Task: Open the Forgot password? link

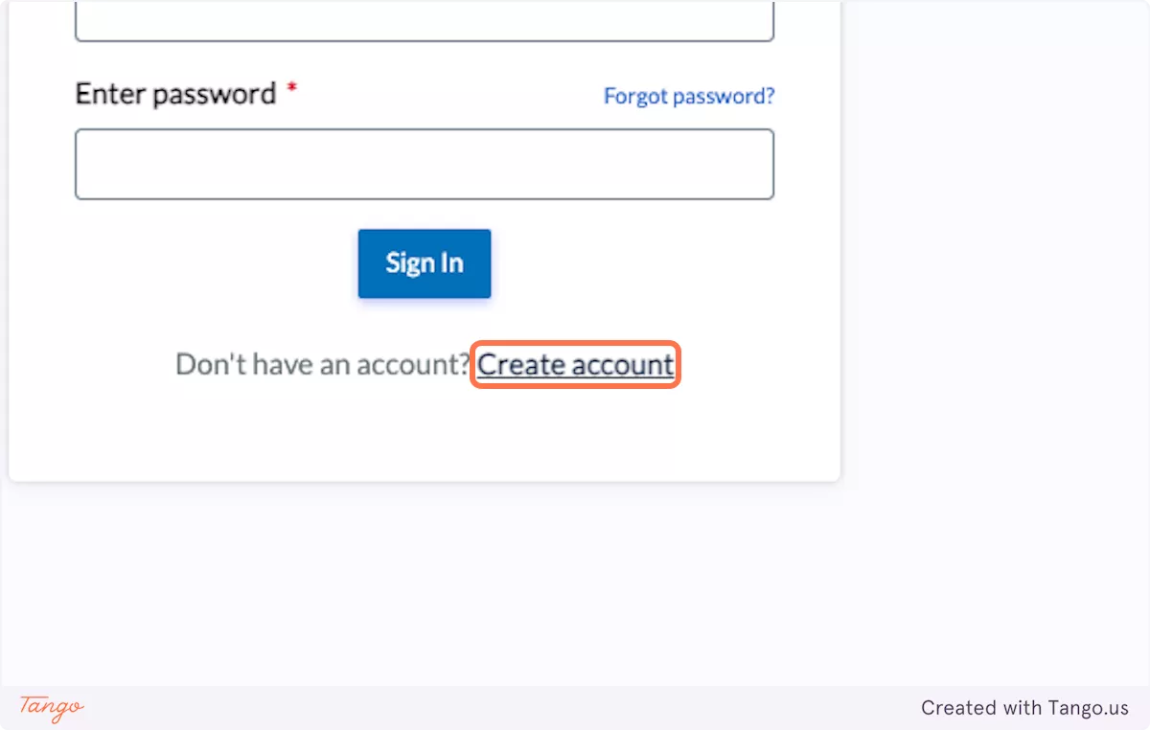Action: click(689, 96)
